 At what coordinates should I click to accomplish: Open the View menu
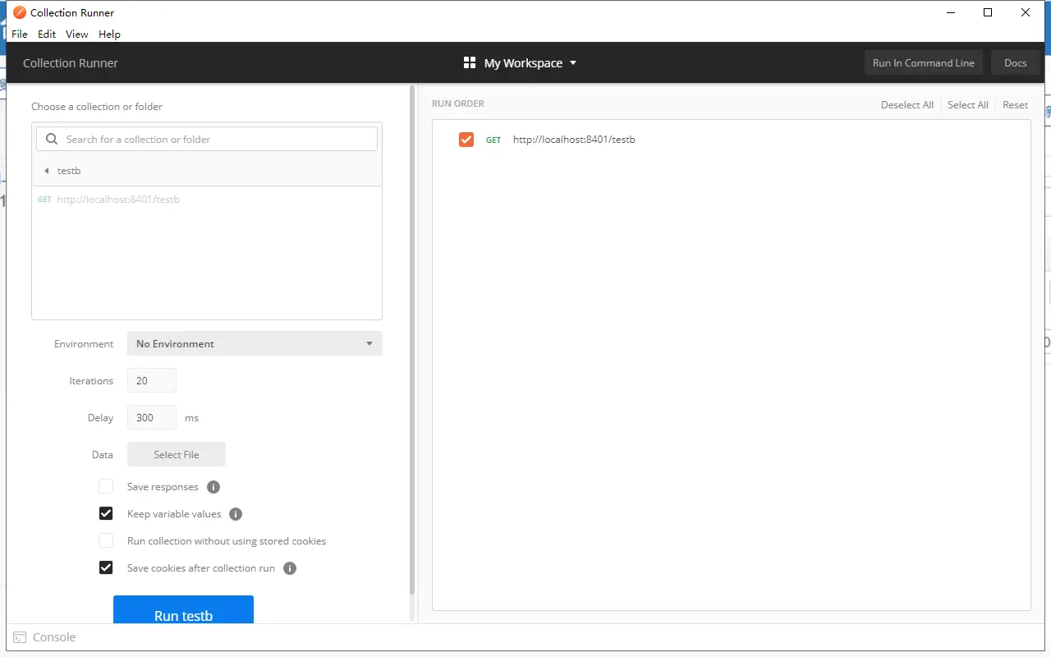77,34
